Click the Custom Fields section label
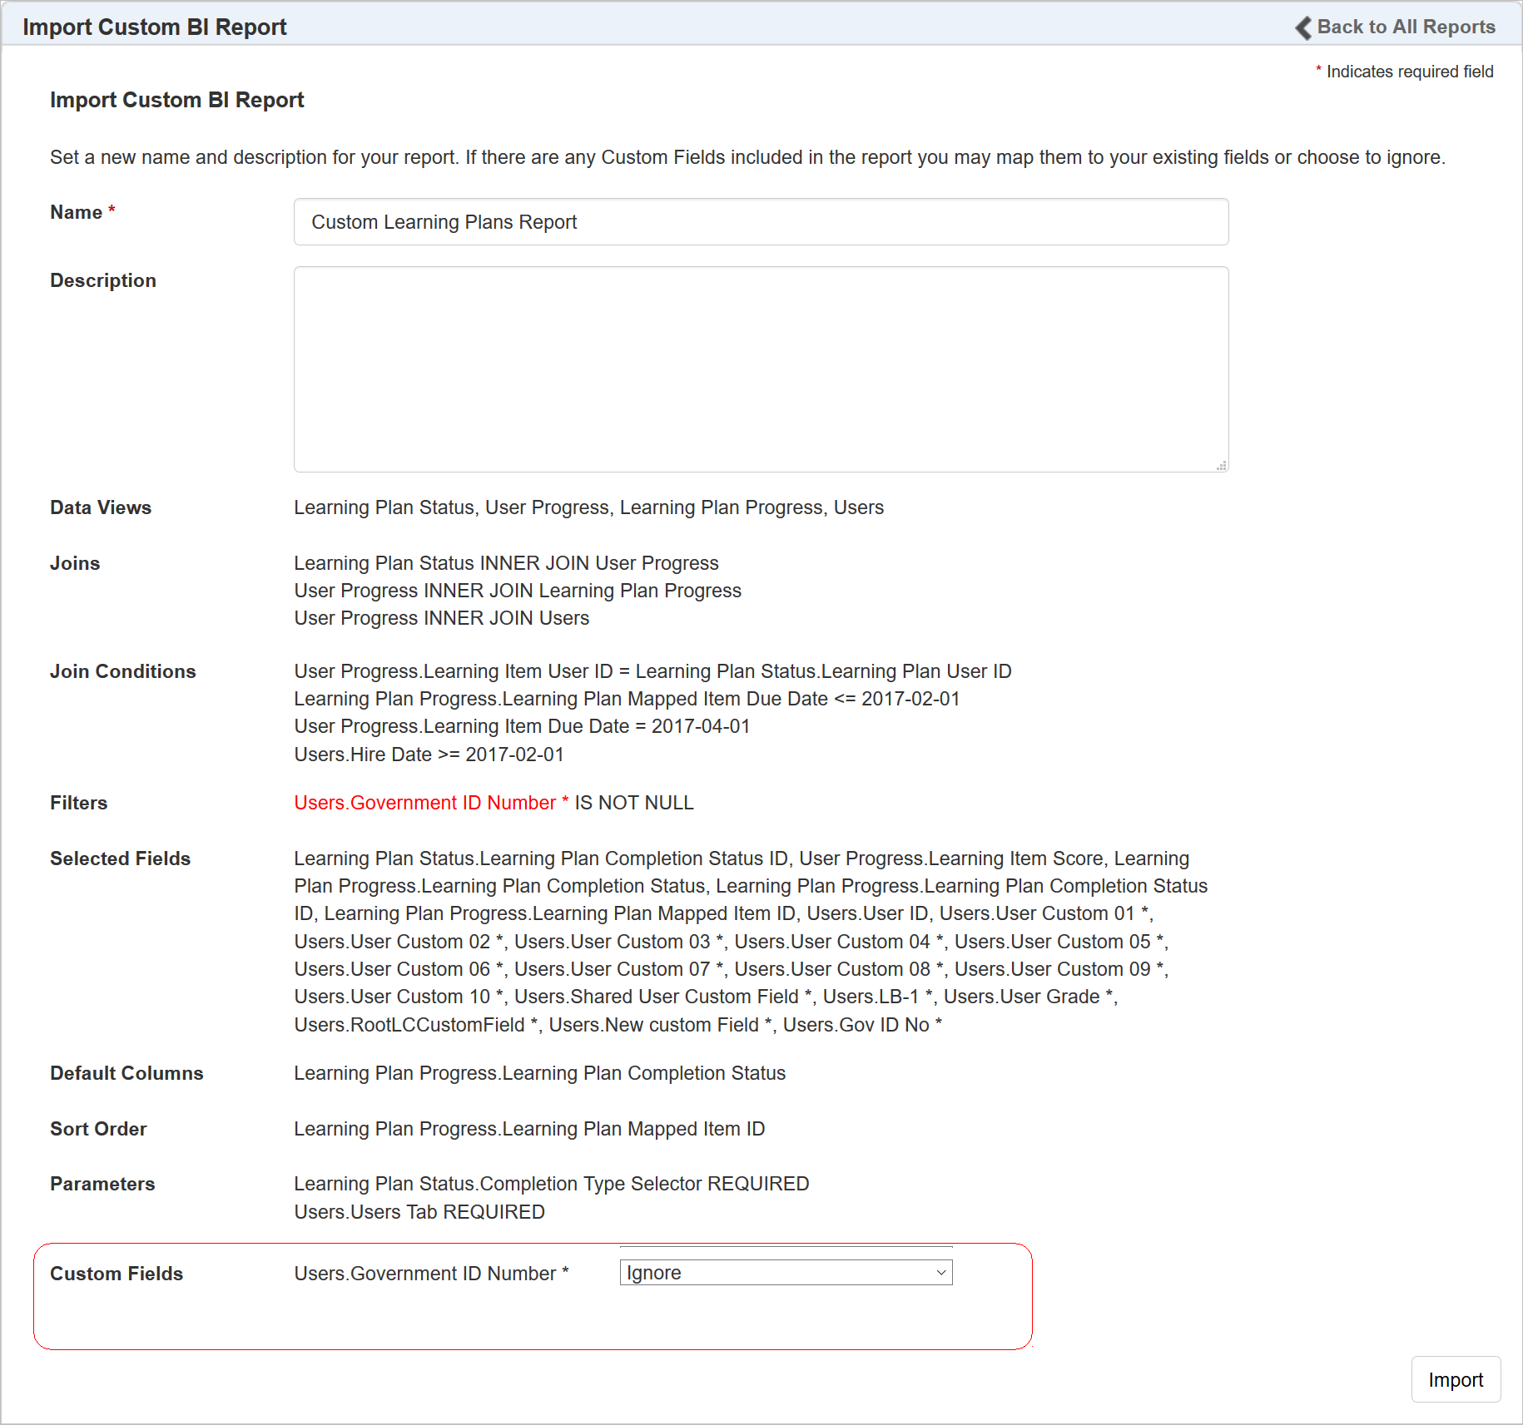The width and height of the screenshot is (1523, 1425). [x=117, y=1274]
